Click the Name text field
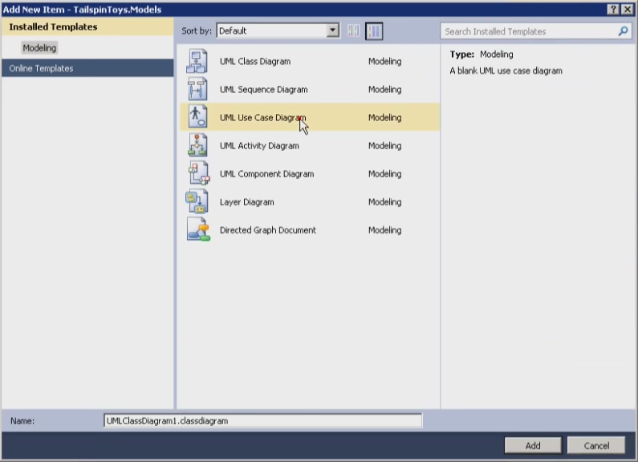This screenshot has width=638, height=462. (262, 420)
